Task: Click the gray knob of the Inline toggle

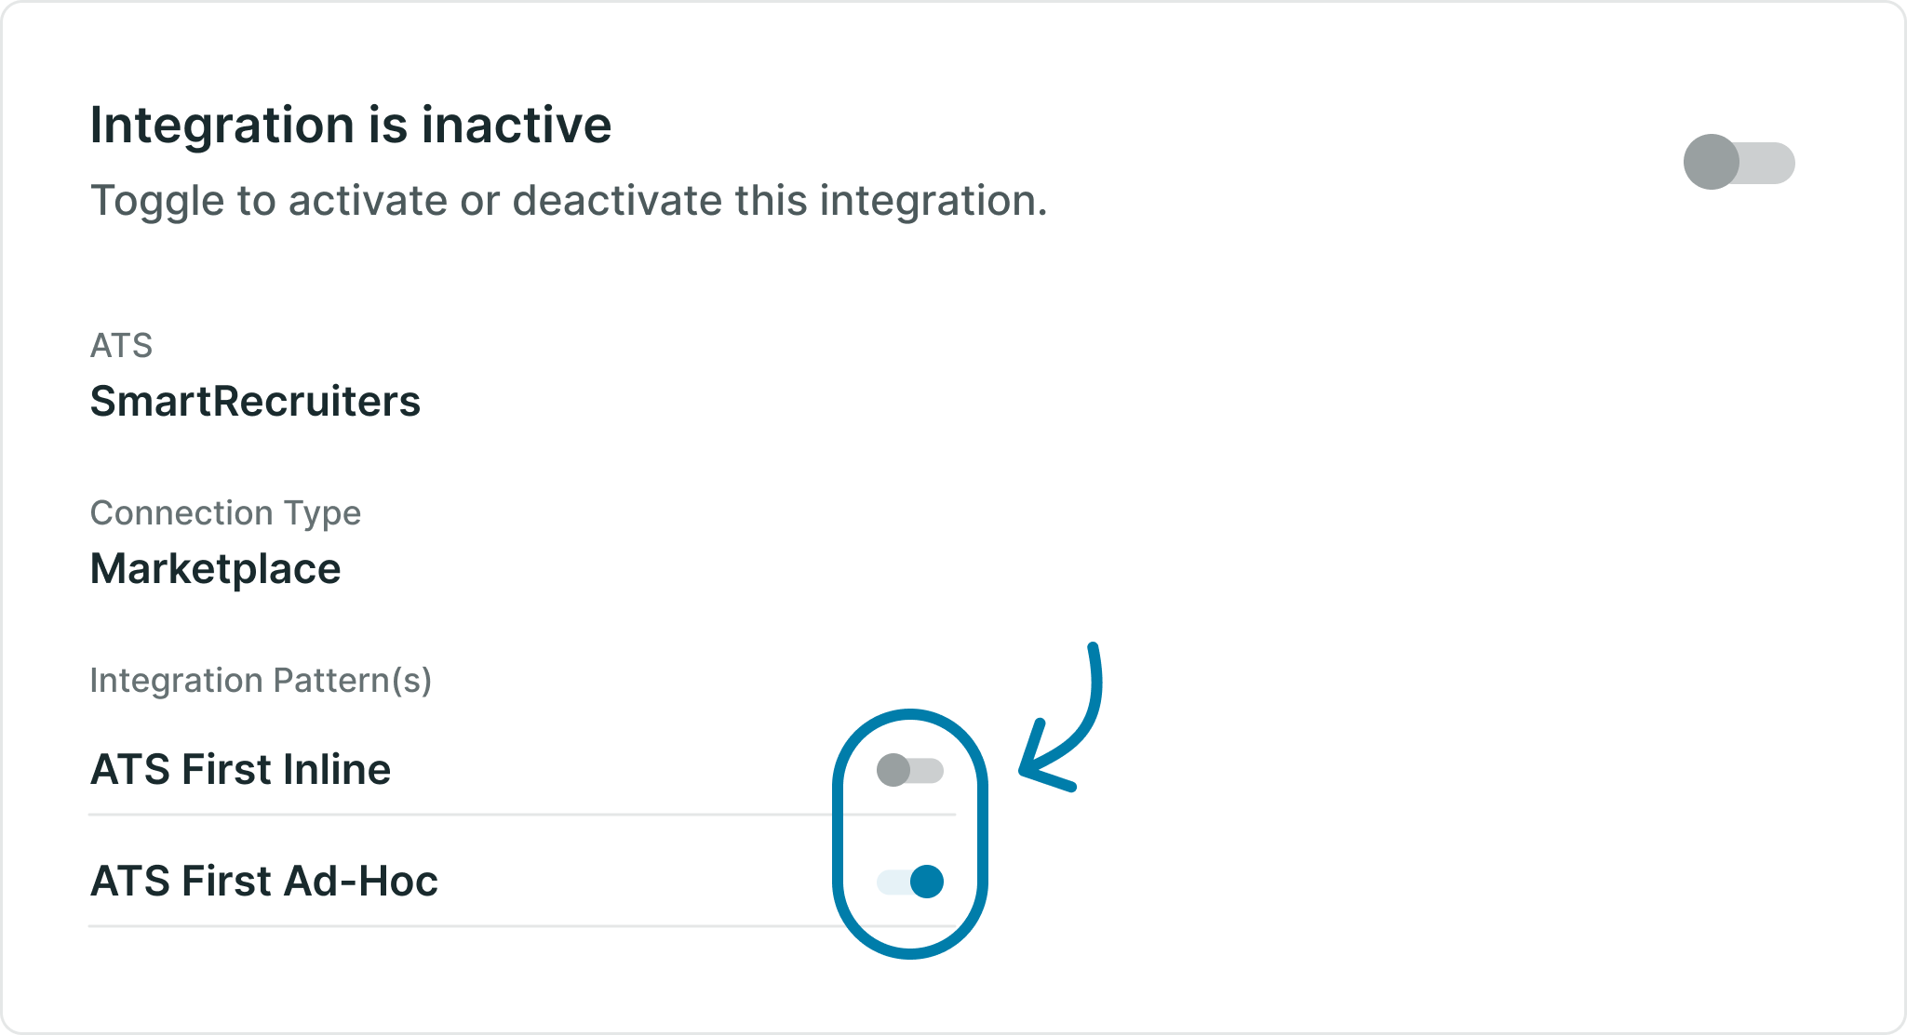Action: (893, 770)
